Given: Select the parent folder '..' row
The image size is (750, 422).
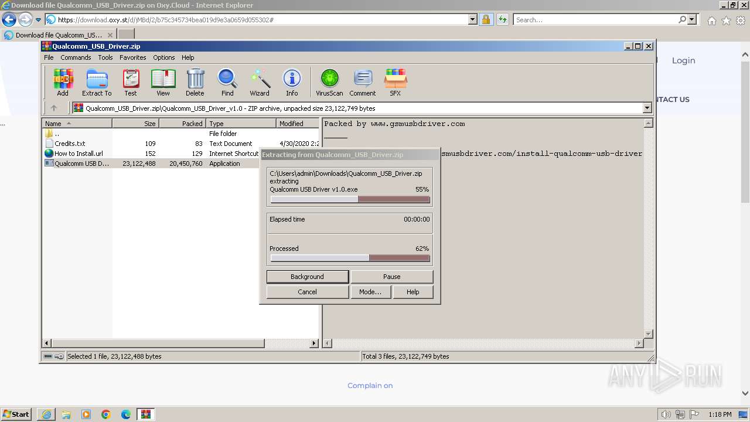Looking at the screenshot, I should click(182, 134).
